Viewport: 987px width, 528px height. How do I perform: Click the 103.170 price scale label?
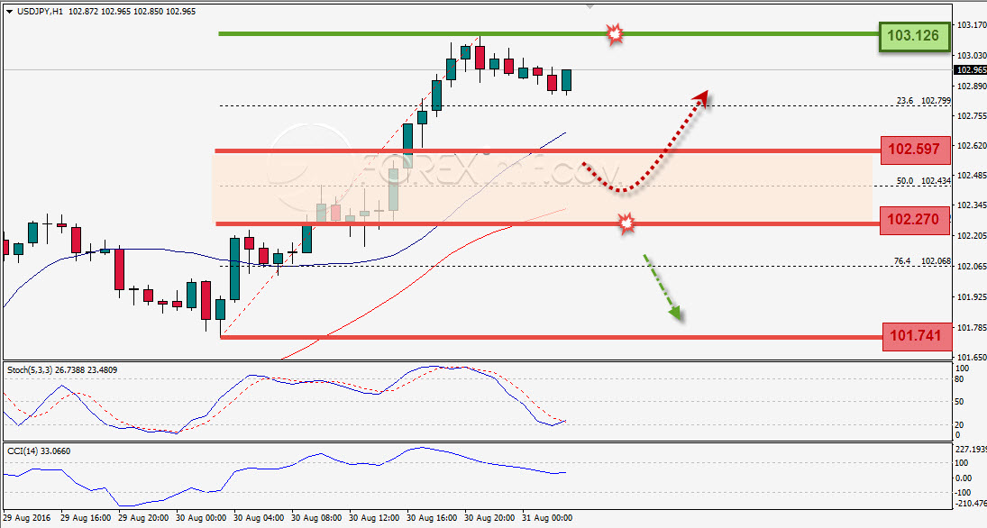coord(972,25)
